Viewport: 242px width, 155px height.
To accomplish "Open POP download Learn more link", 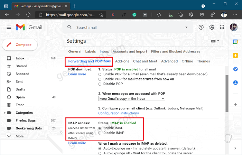I will tap(77, 74).
